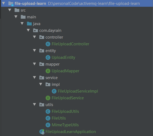Open FileUploadController class file
The height and width of the screenshot is (136, 153).
click(70, 44)
